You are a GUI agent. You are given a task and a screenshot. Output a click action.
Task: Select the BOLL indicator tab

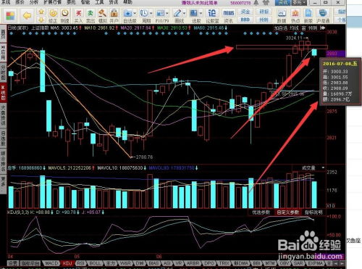coord(94,263)
